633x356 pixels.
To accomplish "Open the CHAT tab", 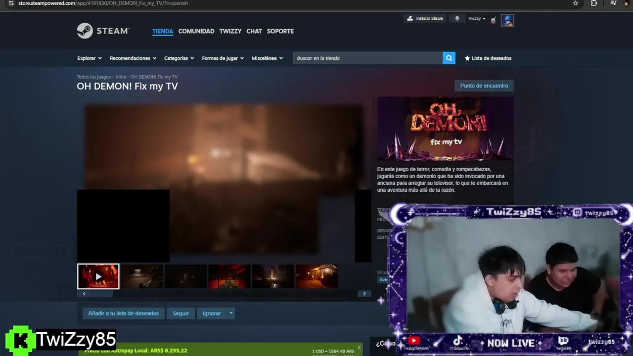I will [254, 31].
